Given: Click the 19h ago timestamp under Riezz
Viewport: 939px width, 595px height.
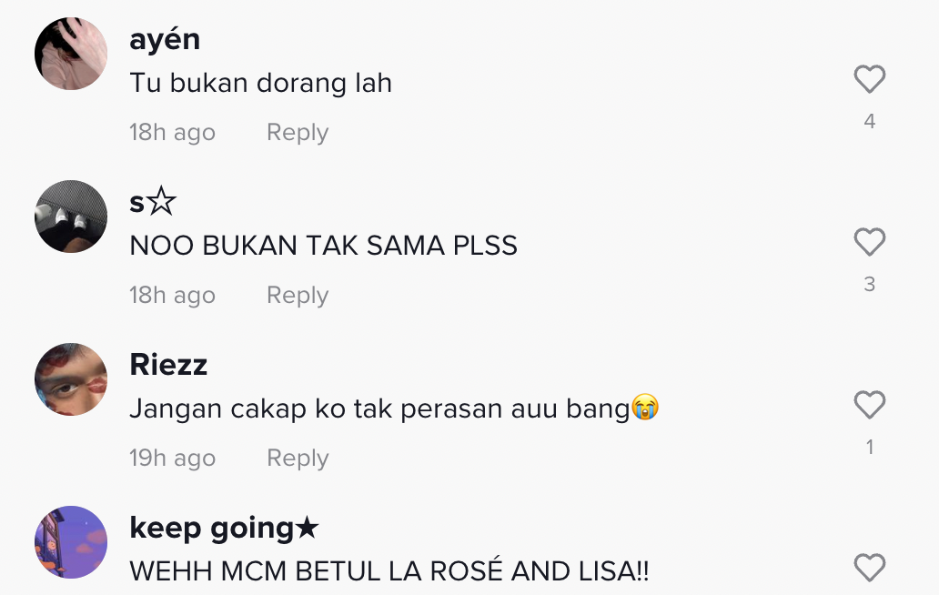Looking at the screenshot, I should tap(173, 459).
